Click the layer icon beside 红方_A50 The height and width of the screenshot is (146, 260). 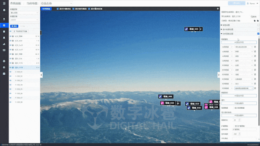point(13,41)
